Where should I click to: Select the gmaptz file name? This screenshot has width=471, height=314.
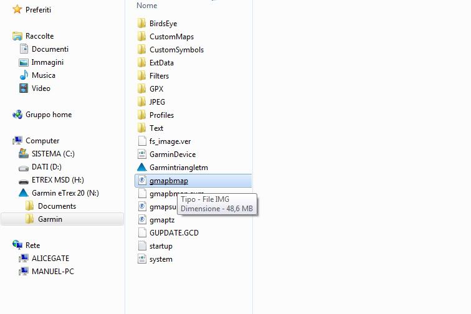click(x=162, y=220)
